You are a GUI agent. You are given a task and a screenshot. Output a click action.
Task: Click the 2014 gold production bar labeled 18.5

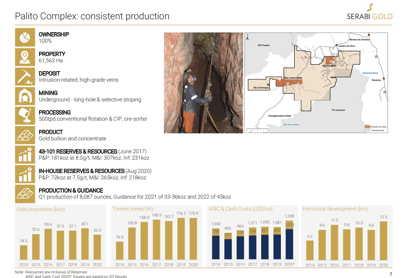(23, 252)
